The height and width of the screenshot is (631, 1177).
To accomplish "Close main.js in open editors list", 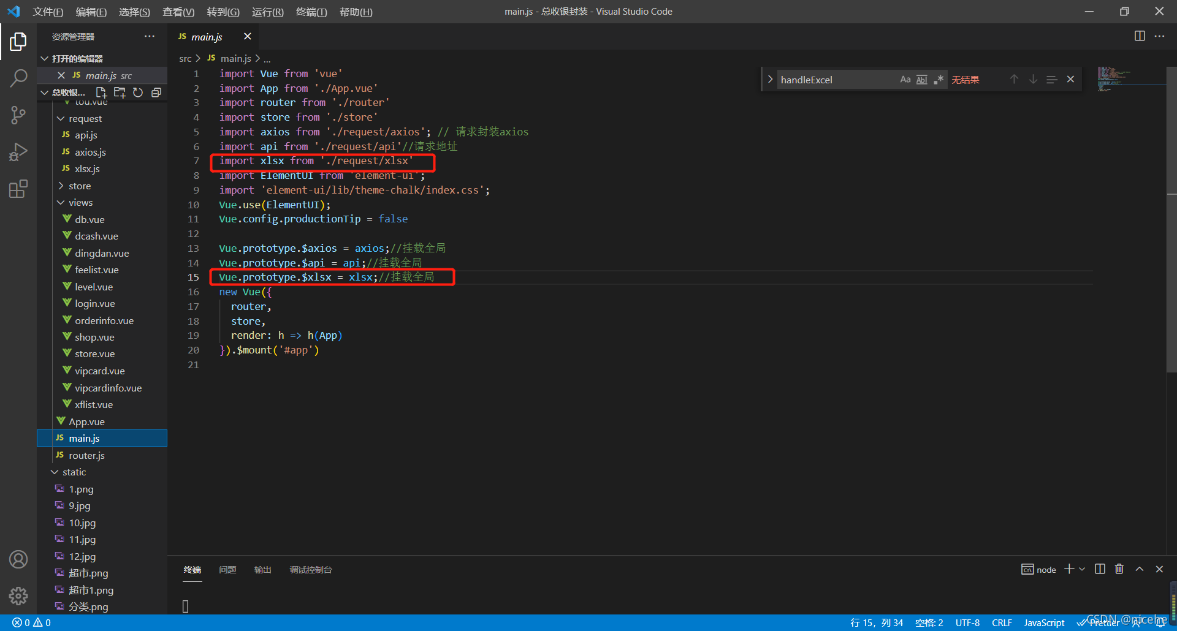I will tap(61, 75).
